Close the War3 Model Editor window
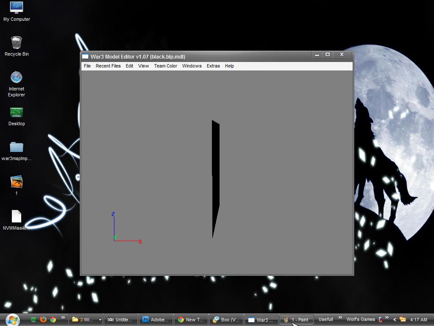 tap(342, 55)
